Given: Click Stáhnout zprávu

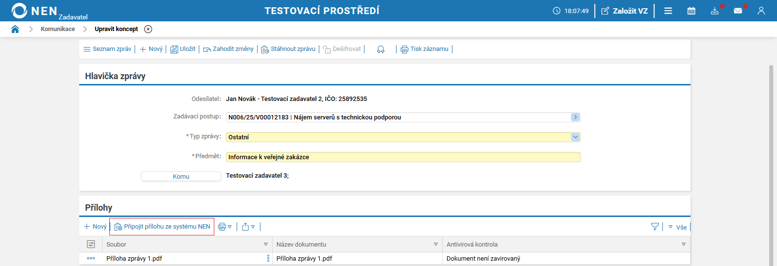Looking at the screenshot, I should click(288, 49).
